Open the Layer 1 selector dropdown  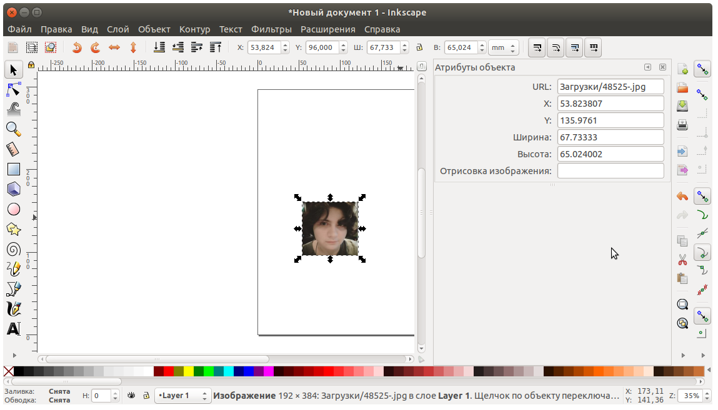point(183,396)
